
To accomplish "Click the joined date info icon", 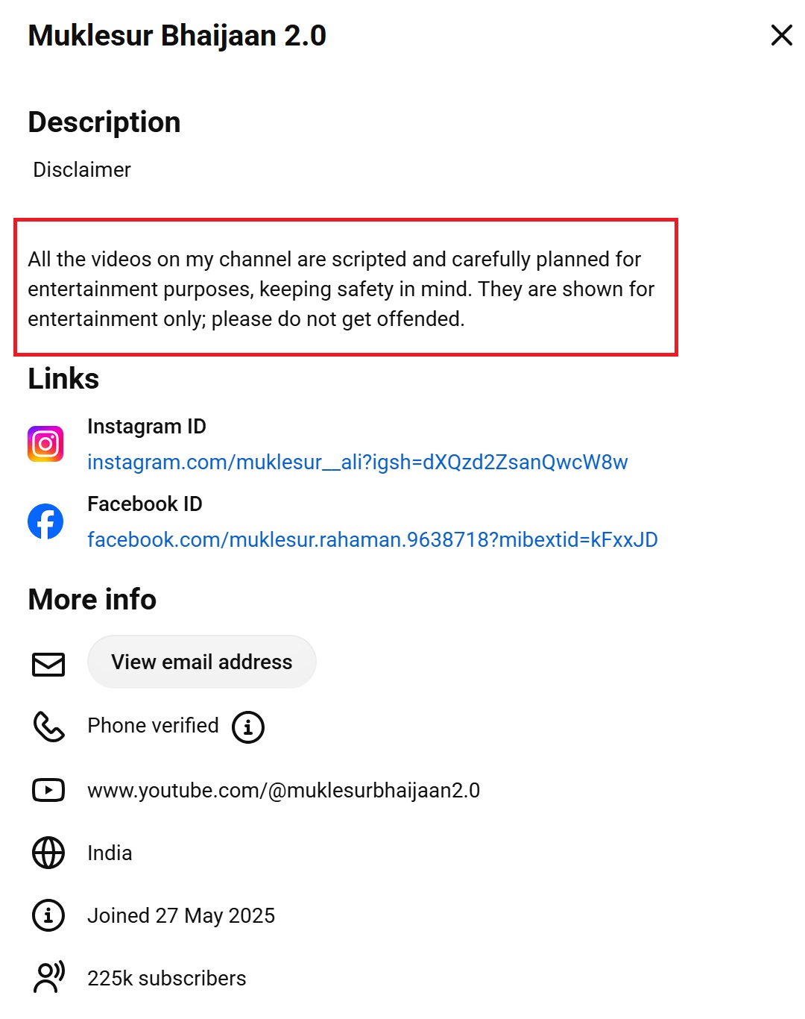I will tap(48, 915).
